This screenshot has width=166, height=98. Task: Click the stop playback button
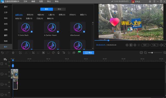[x=139, y=45]
